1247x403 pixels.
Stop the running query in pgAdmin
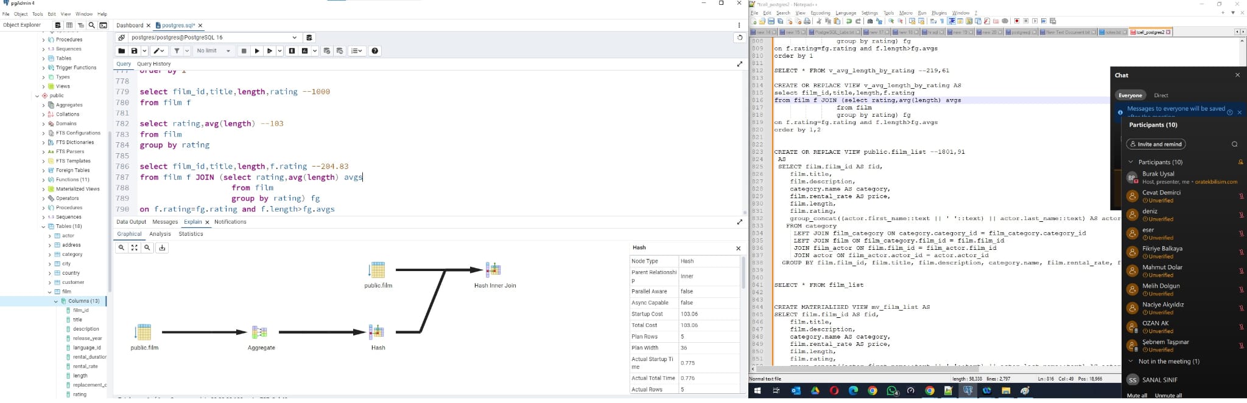[x=244, y=51]
